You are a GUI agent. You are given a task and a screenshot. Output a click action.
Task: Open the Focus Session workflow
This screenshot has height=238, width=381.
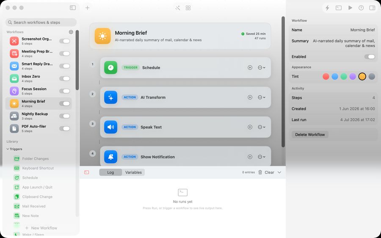click(39, 91)
